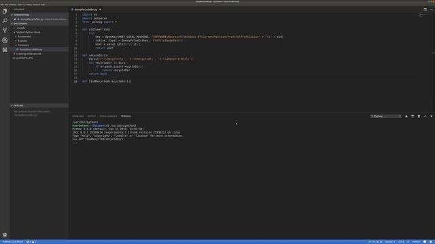Open the Manage gear icon
Viewport: 435px width, 244px height.
coord(5,235)
